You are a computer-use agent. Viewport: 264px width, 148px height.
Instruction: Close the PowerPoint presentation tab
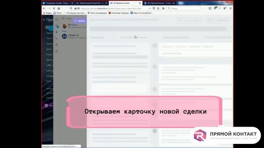106,3
